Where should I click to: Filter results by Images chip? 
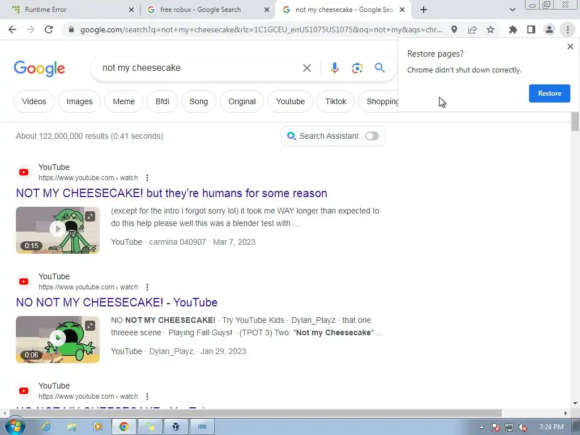pyautogui.click(x=79, y=101)
